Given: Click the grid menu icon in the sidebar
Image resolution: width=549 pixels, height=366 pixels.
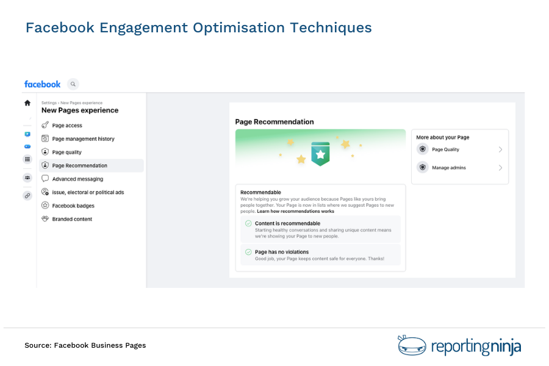Looking at the screenshot, I should pos(27,159).
